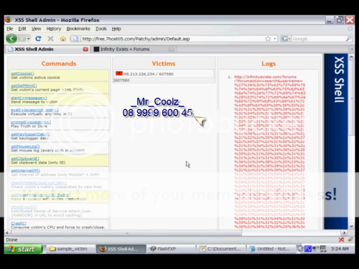Close the XSS Shell Admin tab
The height and width of the screenshot is (269, 359).
point(86,49)
